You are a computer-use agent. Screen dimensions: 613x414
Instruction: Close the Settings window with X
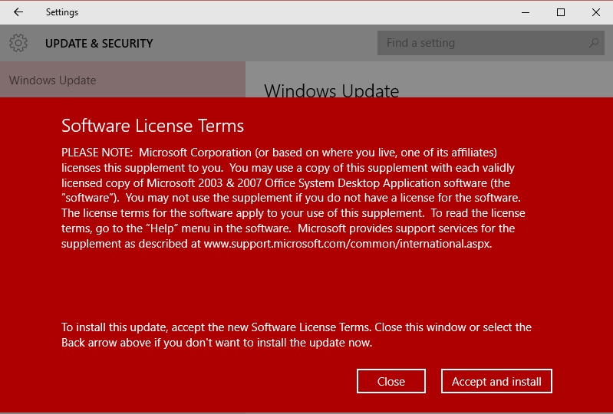[596, 12]
